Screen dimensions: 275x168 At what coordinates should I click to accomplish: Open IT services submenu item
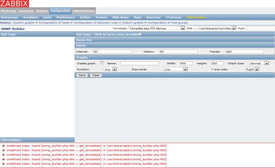tap(174, 18)
